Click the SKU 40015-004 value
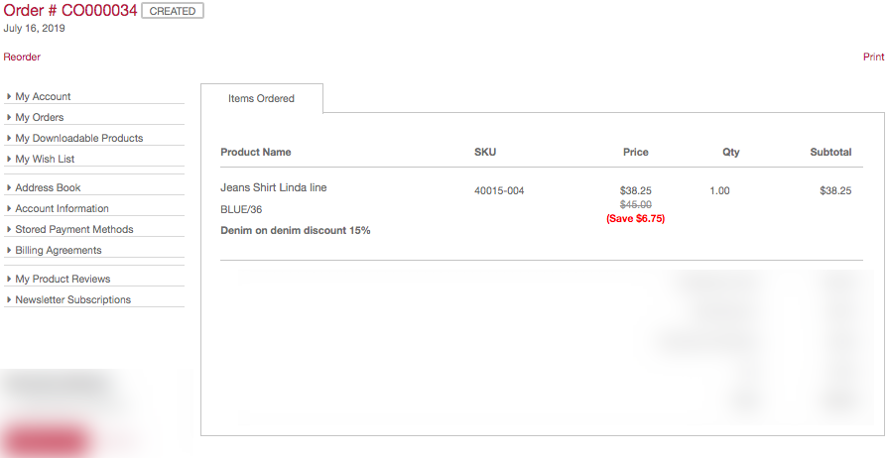The height and width of the screenshot is (458, 888). click(x=498, y=191)
